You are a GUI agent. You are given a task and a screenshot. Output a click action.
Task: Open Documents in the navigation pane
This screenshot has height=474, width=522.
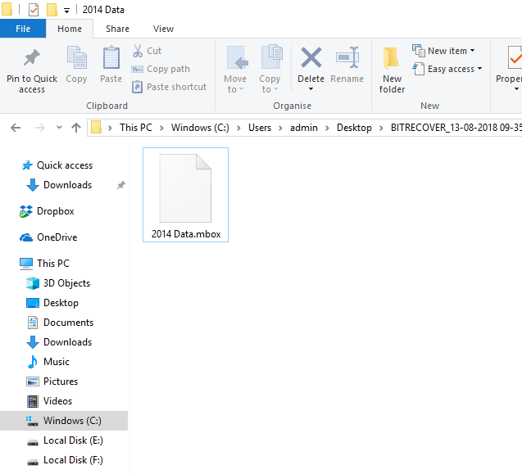68,323
